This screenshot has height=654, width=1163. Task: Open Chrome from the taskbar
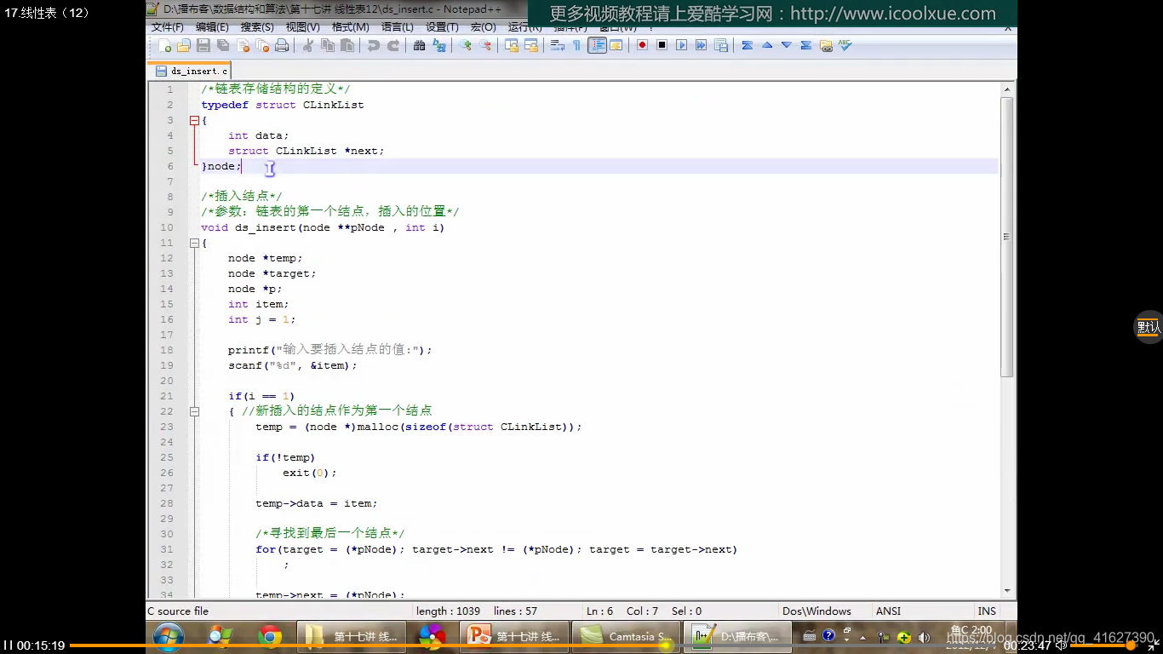(270, 636)
